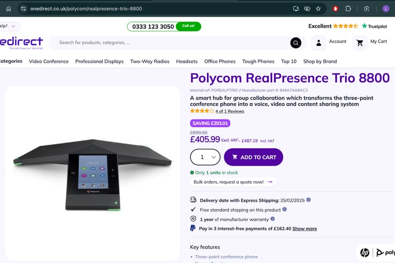Image resolution: width=395 pixels, height=263 pixels.
Task: Open the Shop by Brand menu
Action: pos(320,61)
